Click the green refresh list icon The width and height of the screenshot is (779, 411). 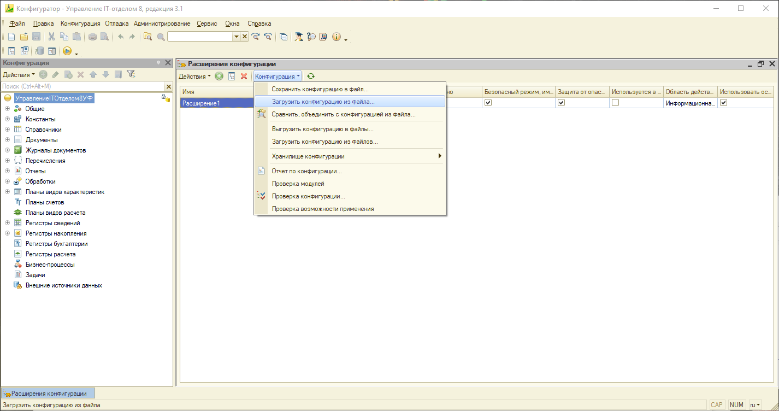tap(311, 77)
